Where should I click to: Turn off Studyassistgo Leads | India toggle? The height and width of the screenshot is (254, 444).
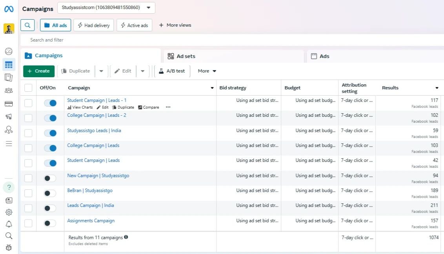(x=50, y=133)
